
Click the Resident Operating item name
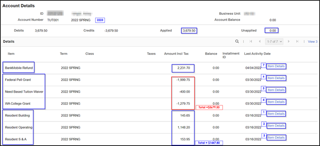(19, 127)
